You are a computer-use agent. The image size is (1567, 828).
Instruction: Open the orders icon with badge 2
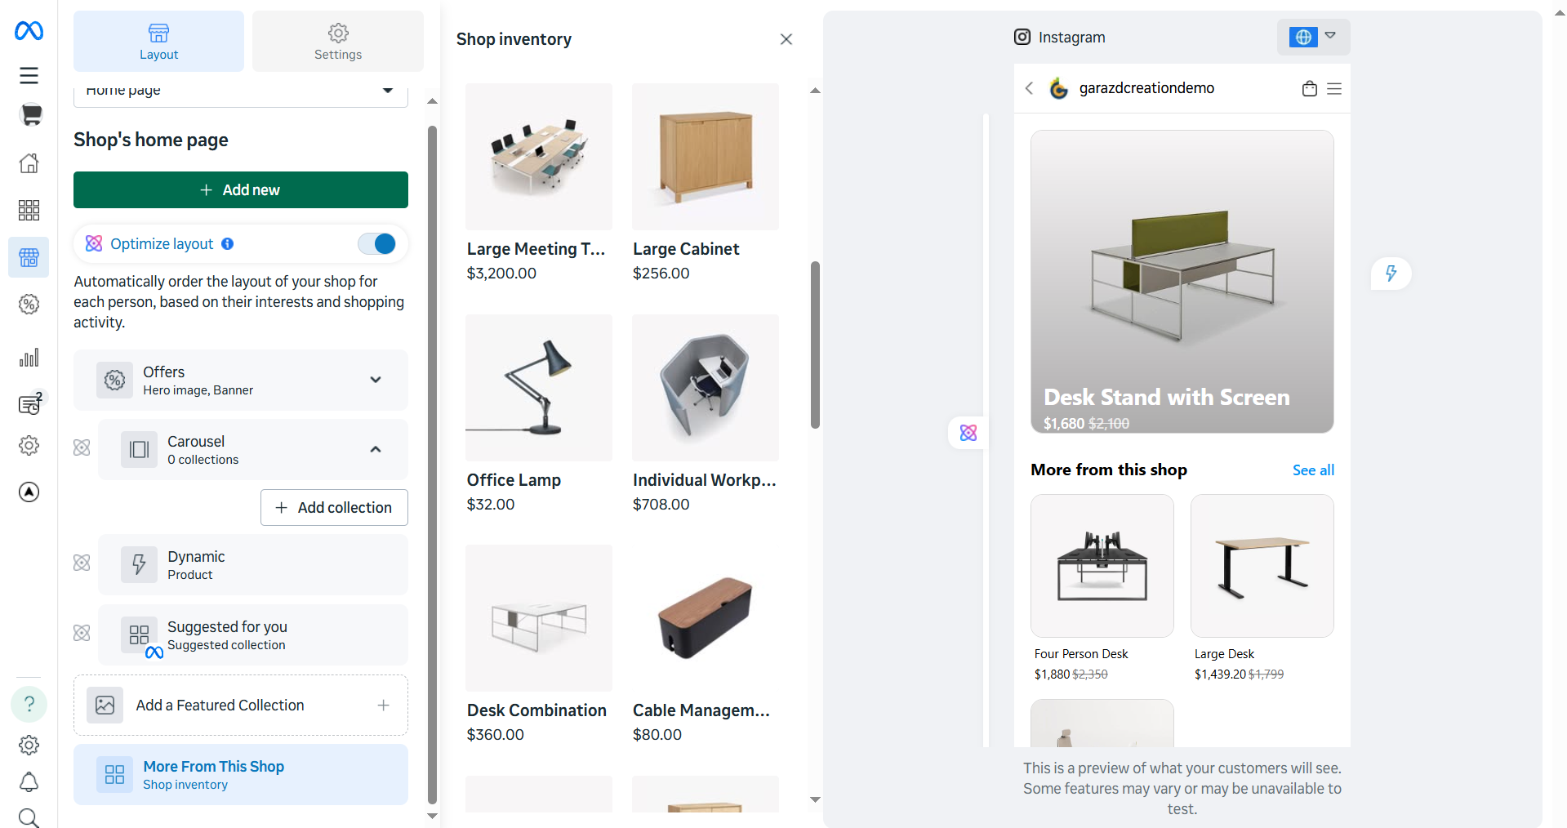[x=29, y=404]
